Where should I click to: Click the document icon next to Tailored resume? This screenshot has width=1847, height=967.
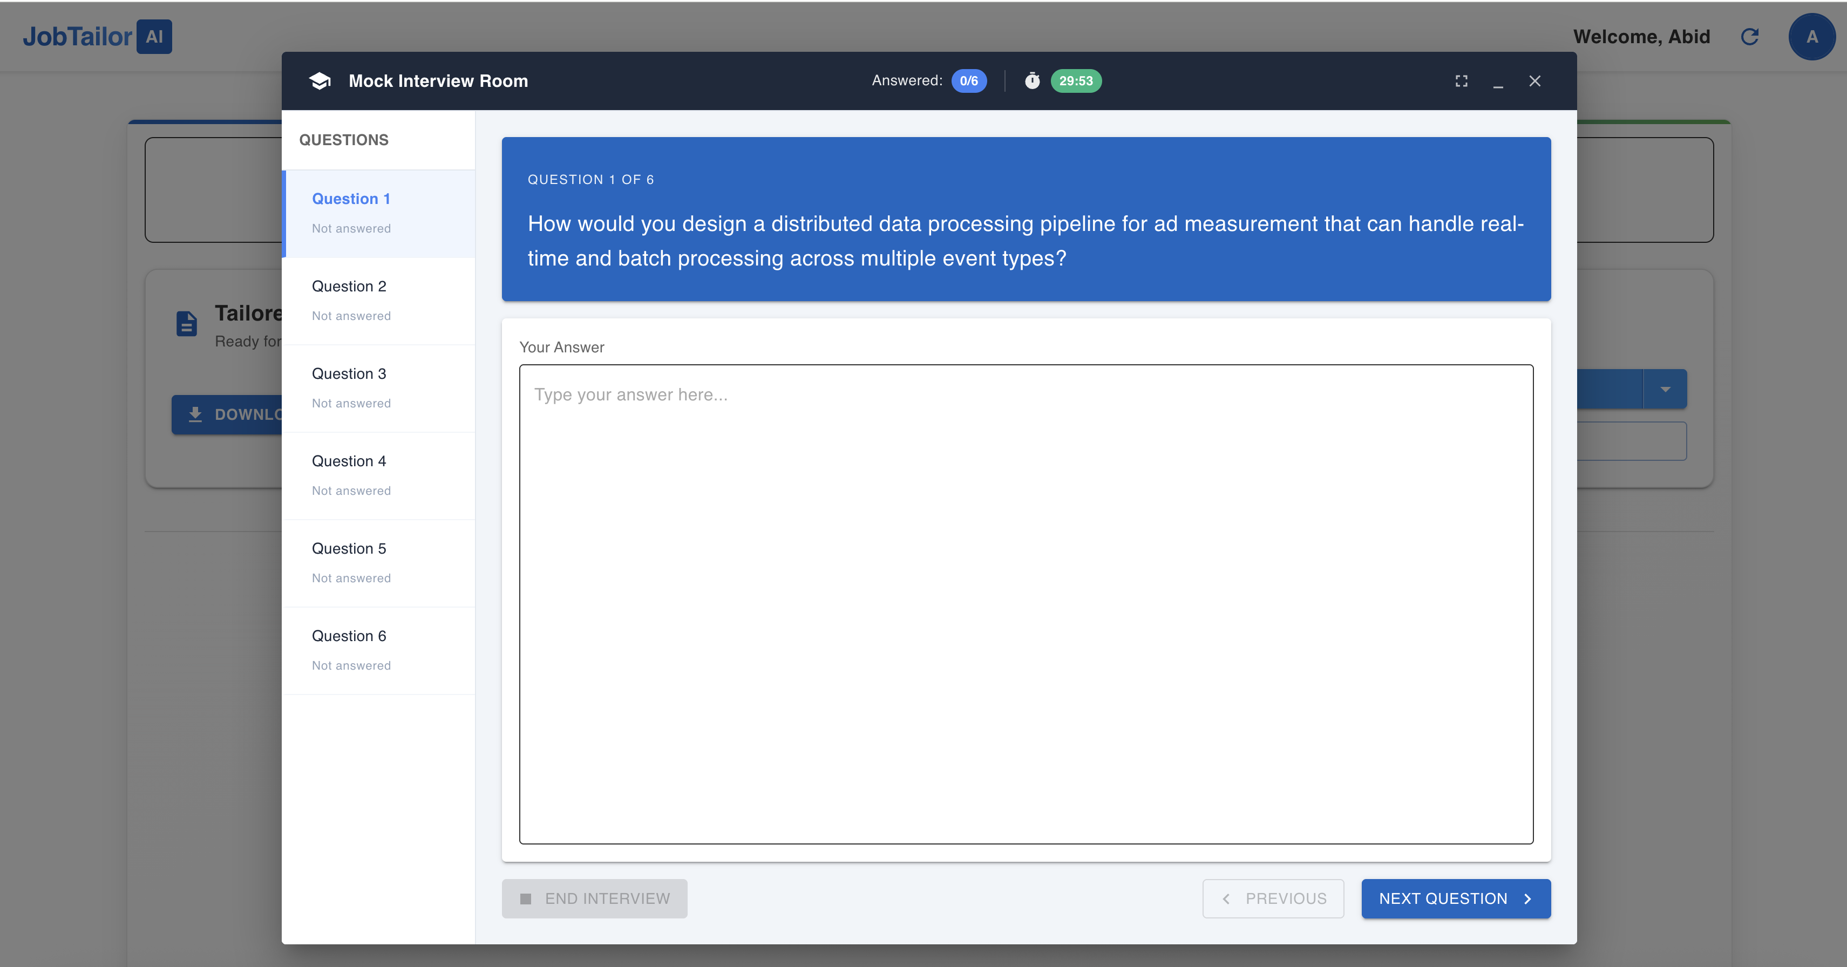point(186,324)
